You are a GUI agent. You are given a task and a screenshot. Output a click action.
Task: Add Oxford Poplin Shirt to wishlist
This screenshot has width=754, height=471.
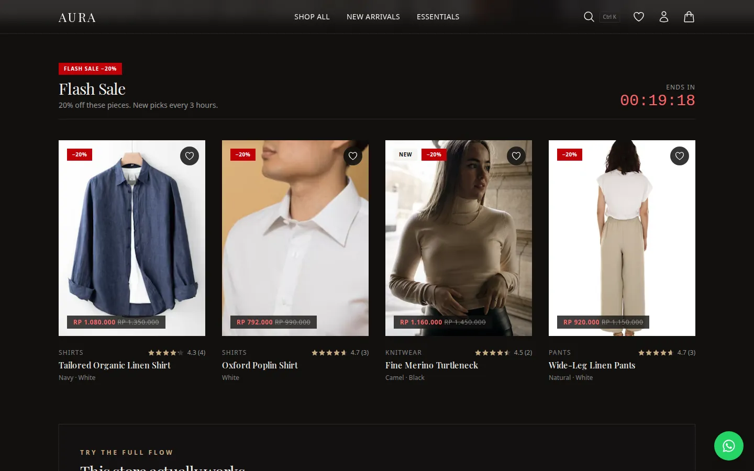pos(353,156)
